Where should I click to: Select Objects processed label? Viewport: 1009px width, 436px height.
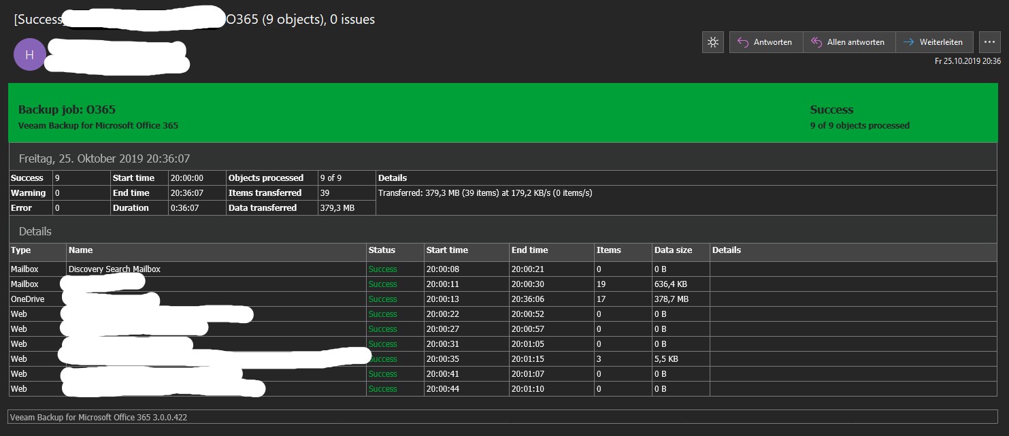click(266, 178)
